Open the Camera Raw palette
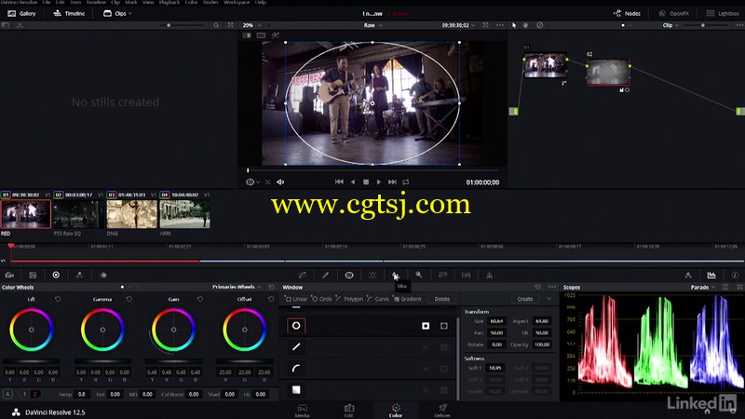The width and height of the screenshot is (745, 419). (x=9, y=275)
